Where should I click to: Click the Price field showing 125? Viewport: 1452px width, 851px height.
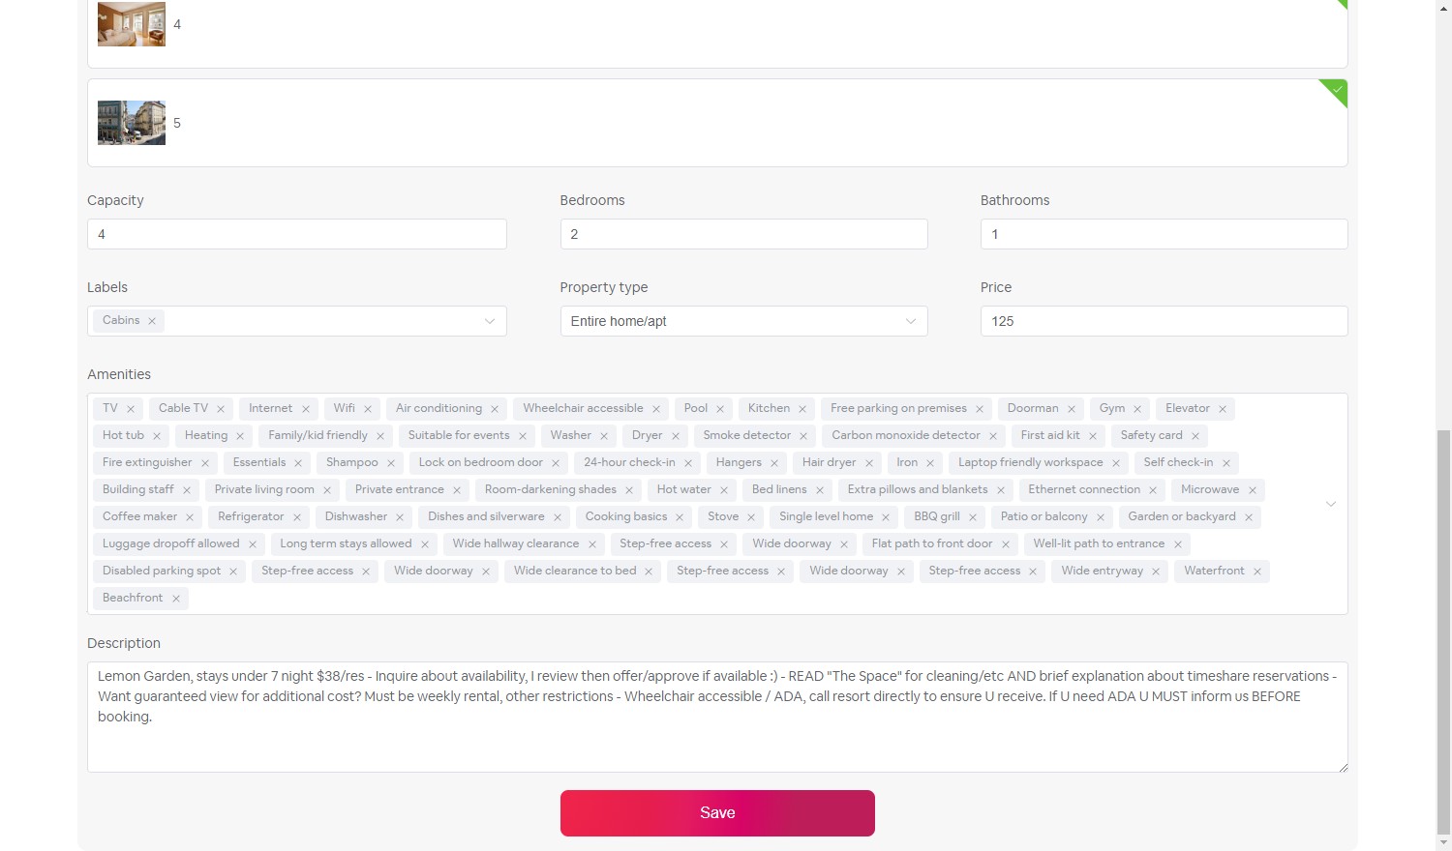1164,320
